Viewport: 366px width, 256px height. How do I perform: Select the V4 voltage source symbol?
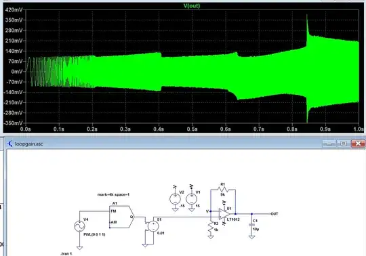(79, 226)
